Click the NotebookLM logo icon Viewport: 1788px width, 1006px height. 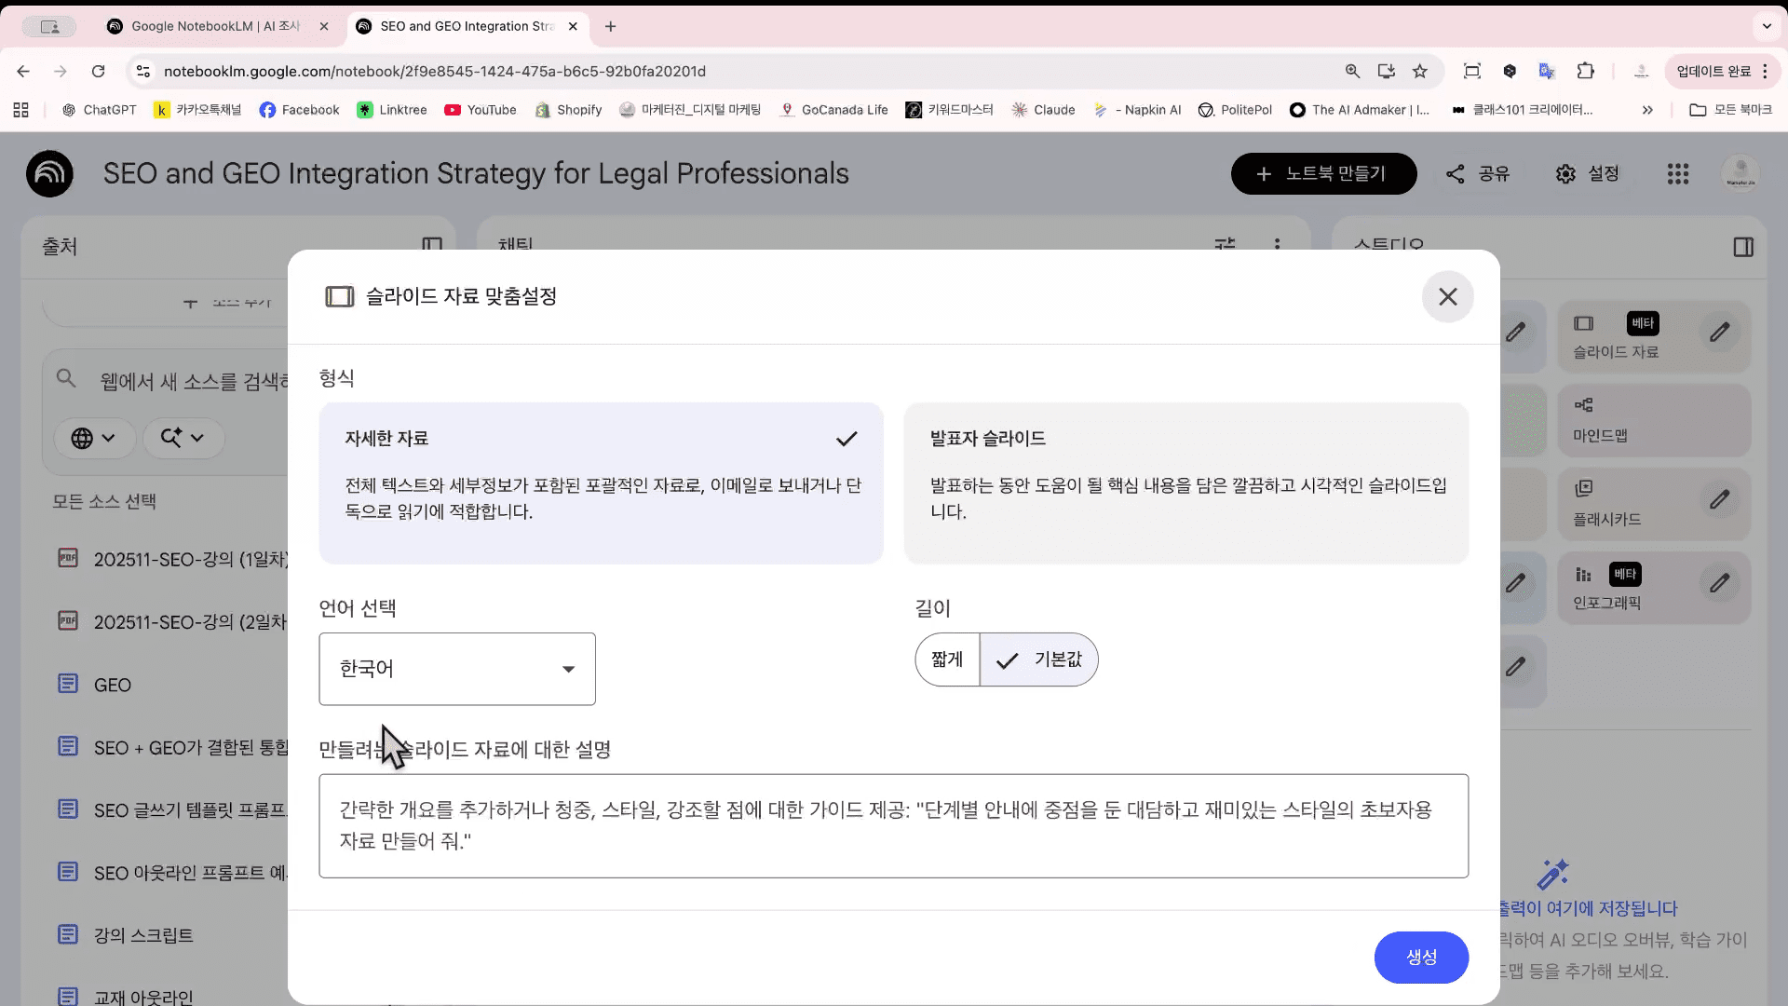click(49, 174)
